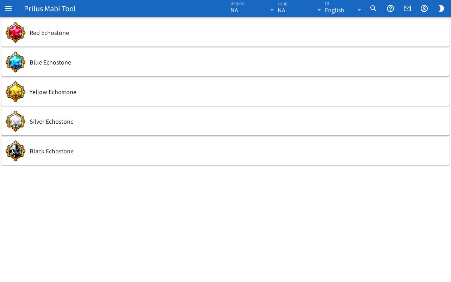
Task: Click the Red Echostone gem icon
Action: click(x=16, y=32)
